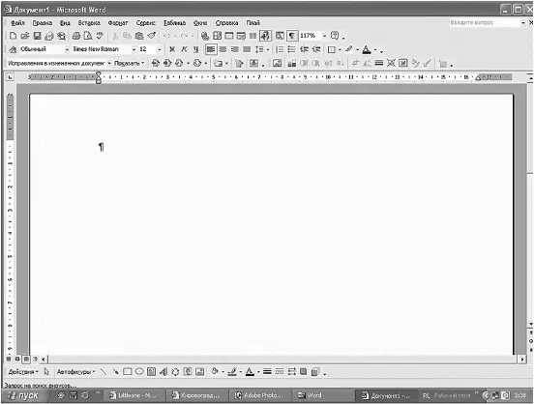Select the Rectangle drawing tool

point(128,372)
